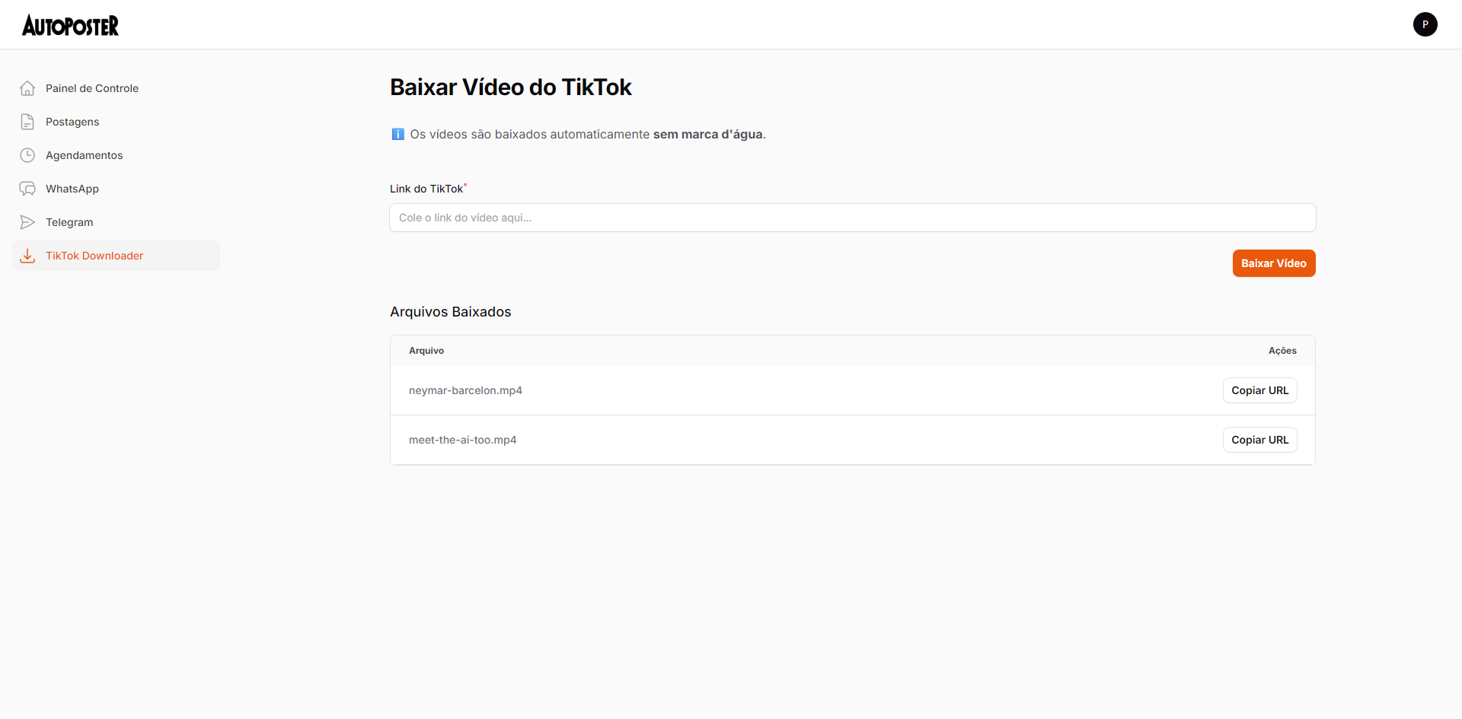This screenshot has width=1462, height=719.
Task: Switch to the WhatsApp section
Action: [72, 188]
